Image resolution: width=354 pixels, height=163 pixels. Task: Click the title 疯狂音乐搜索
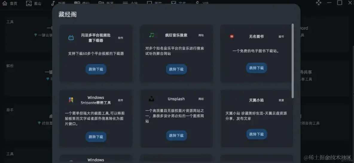(176, 35)
